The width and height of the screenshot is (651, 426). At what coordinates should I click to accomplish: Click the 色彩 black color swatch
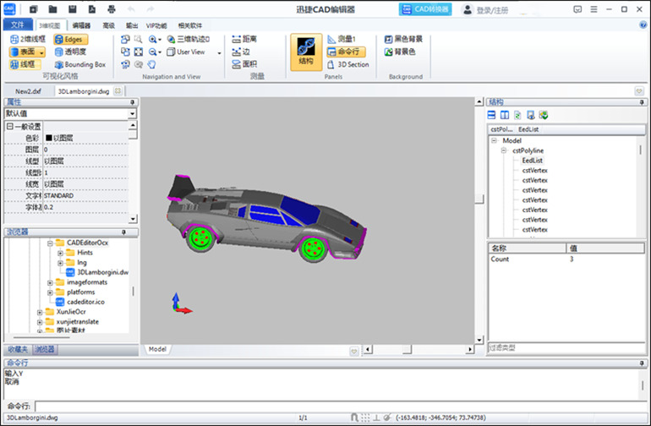coord(49,138)
